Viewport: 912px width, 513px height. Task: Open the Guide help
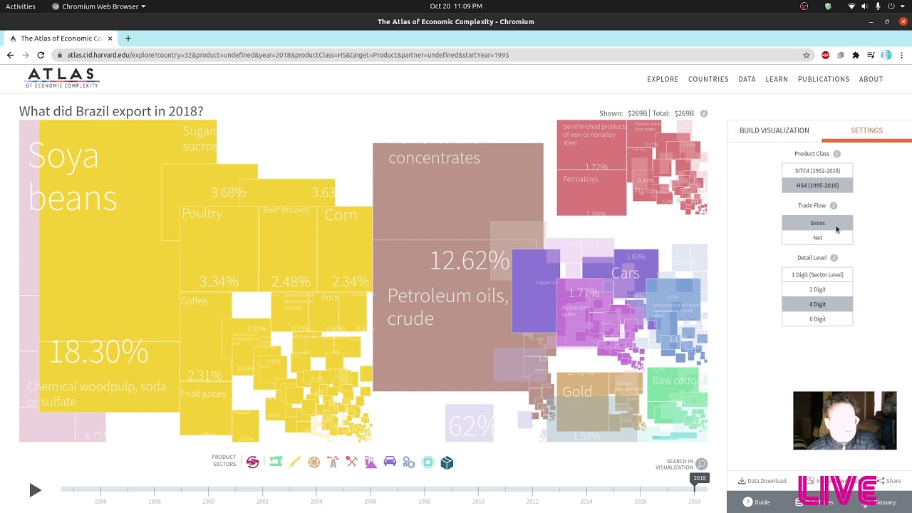coord(756,502)
